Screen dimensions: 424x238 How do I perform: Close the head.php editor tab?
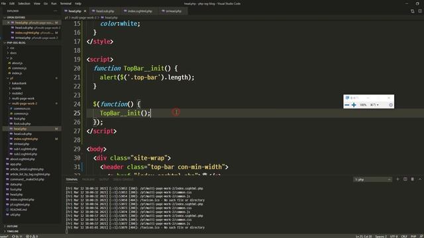tap(85, 11)
